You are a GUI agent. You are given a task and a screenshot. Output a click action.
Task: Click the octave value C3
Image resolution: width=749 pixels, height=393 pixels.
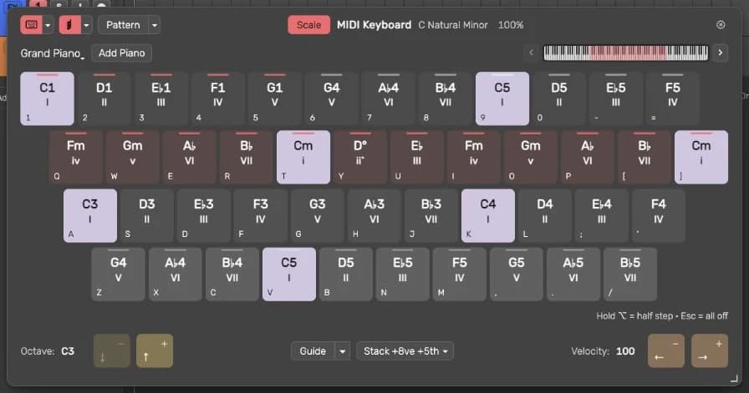coord(68,351)
